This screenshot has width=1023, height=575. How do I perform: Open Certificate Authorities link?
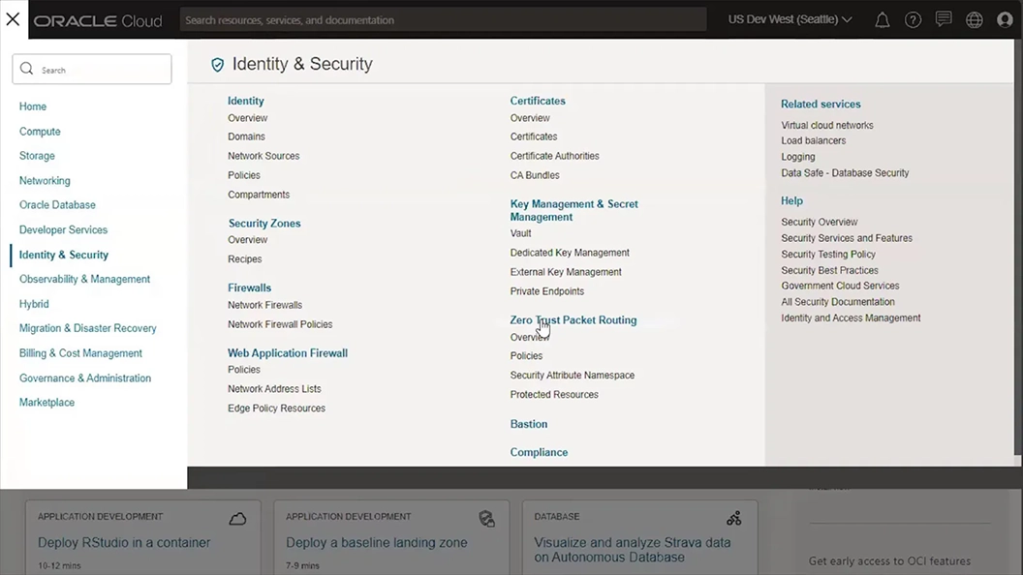click(x=554, y=156)
